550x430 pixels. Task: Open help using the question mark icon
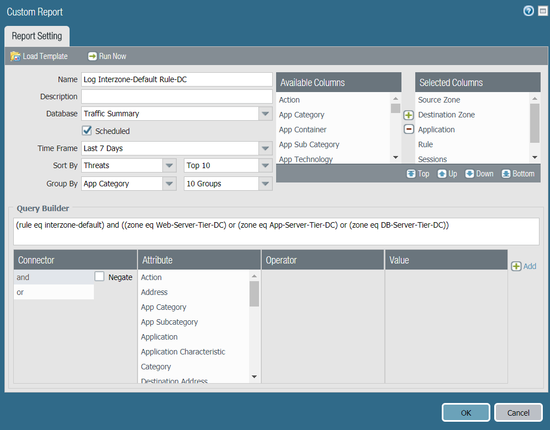[528, 11]
